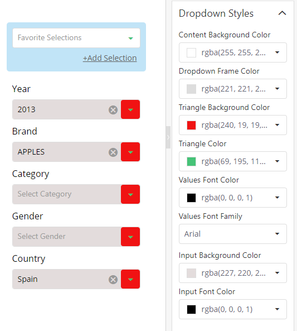297x331 pixels.
Task: Open the Dropdown Frame Color picker
Action: [x=233, y=89]
